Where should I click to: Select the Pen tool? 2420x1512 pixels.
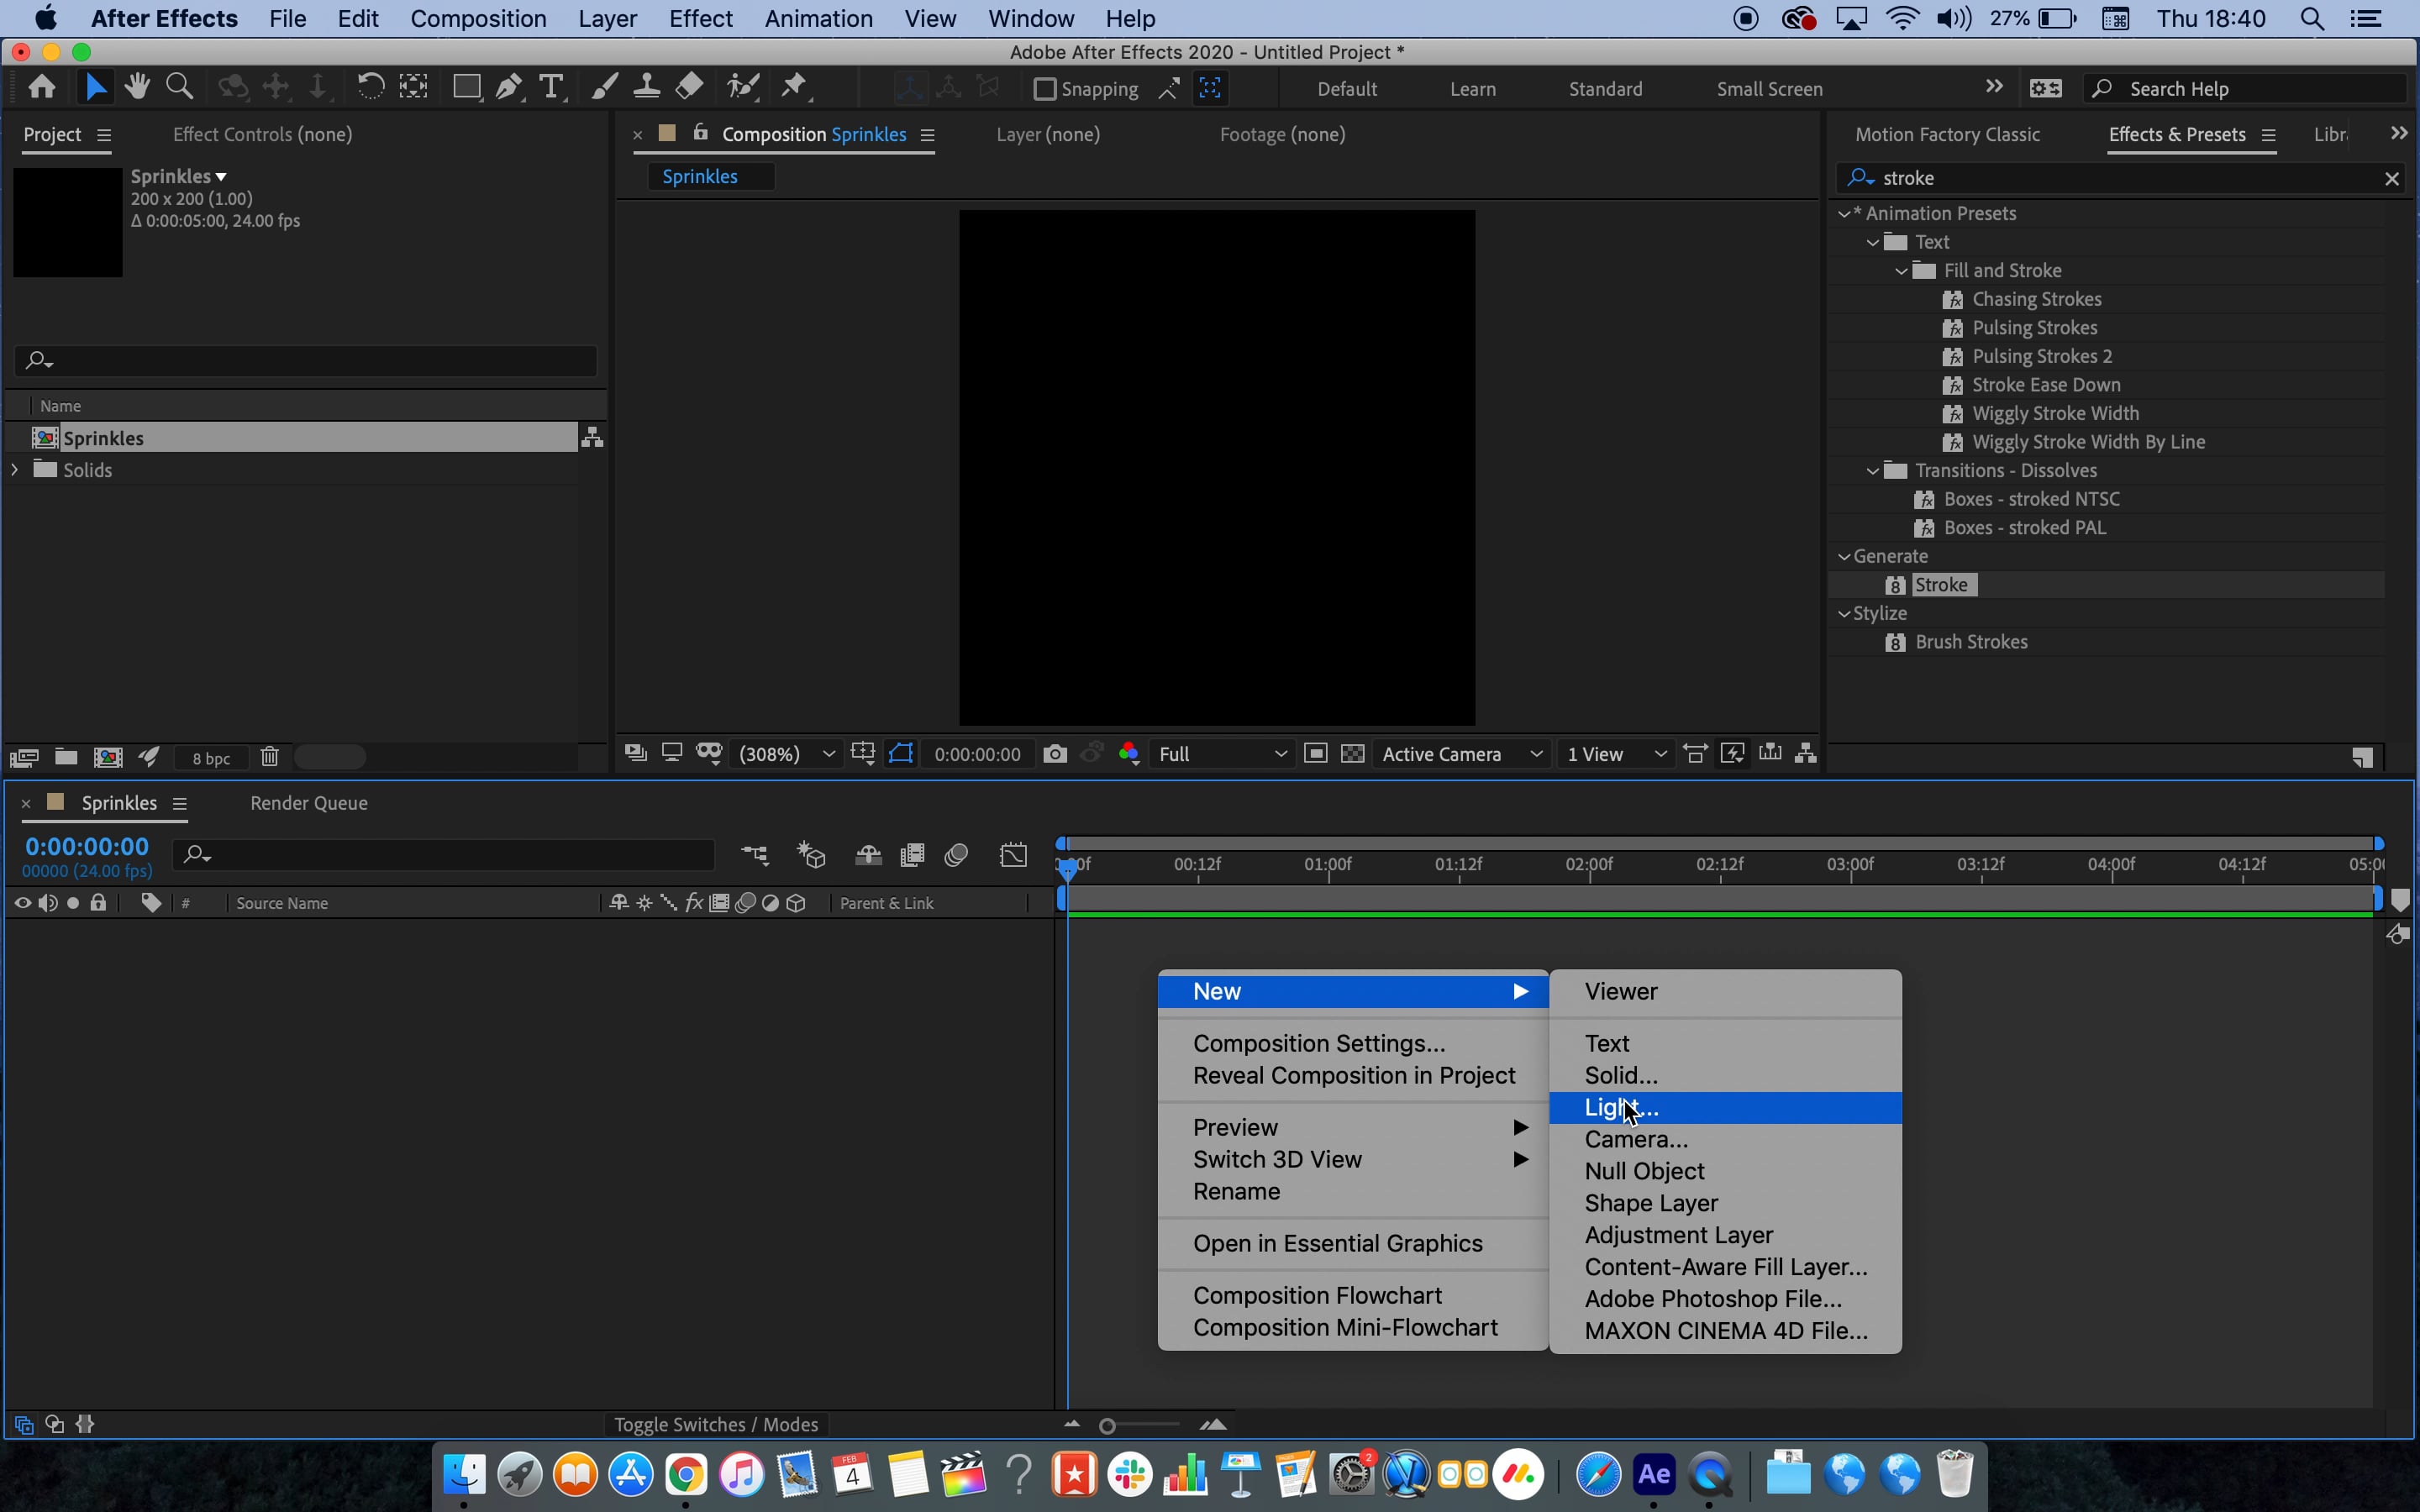[510, 88]
